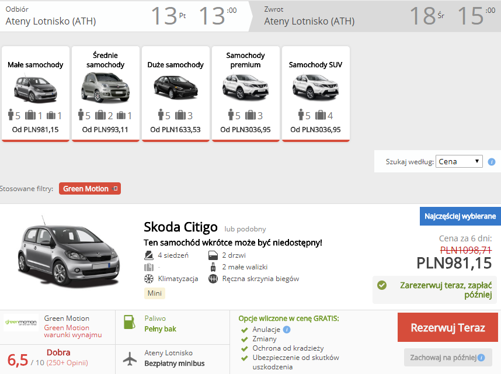This screenshot has height=374, width=501.
Task: Click the price Od PLN981,15
Action: 36,130
